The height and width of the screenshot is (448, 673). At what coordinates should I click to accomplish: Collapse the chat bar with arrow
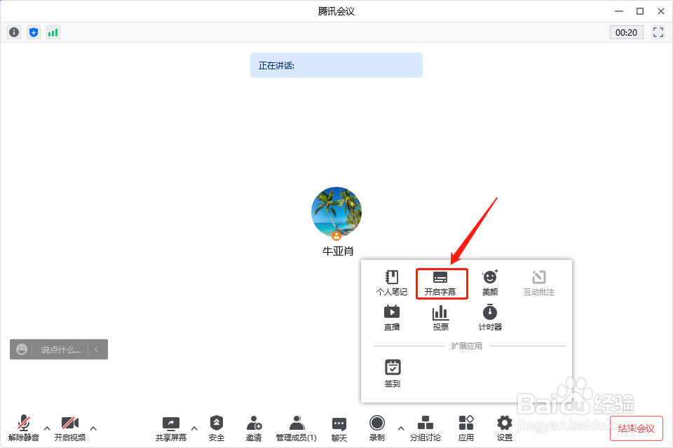tap(97, 349)
